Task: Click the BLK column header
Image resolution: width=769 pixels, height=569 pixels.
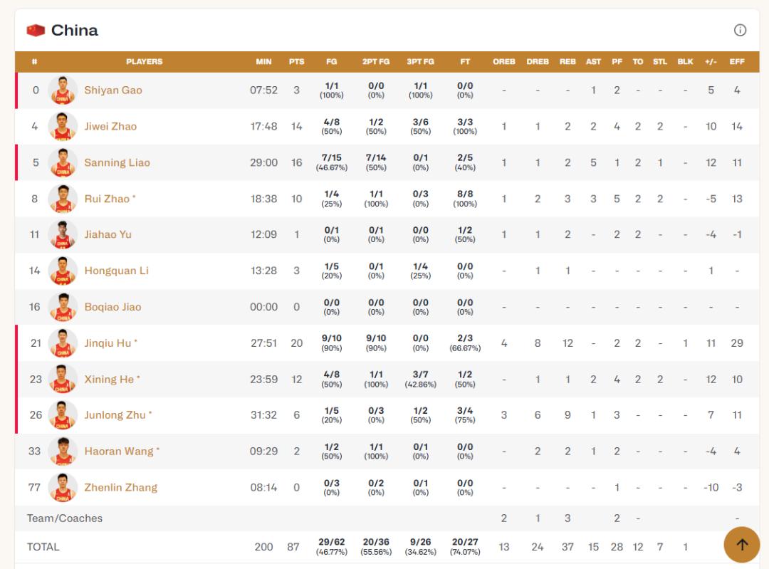Action: pyautogui.click(x=685, y=62)
